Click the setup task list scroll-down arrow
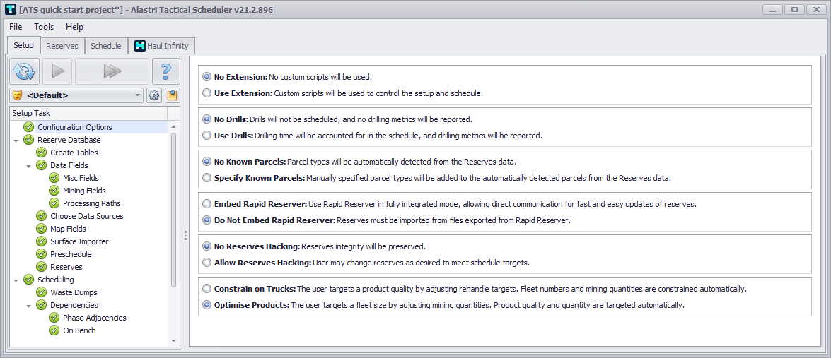Screen dimensions: 831x358 174,340
